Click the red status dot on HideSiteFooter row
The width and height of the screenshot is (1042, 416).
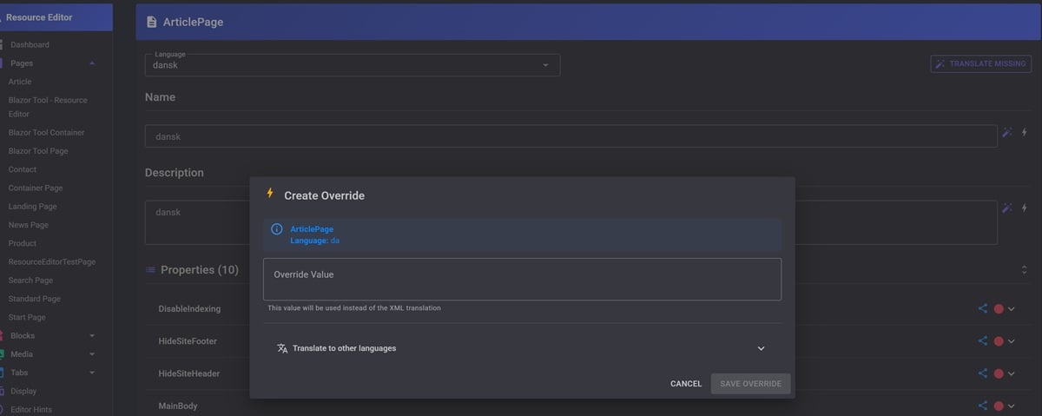(999, 341)
